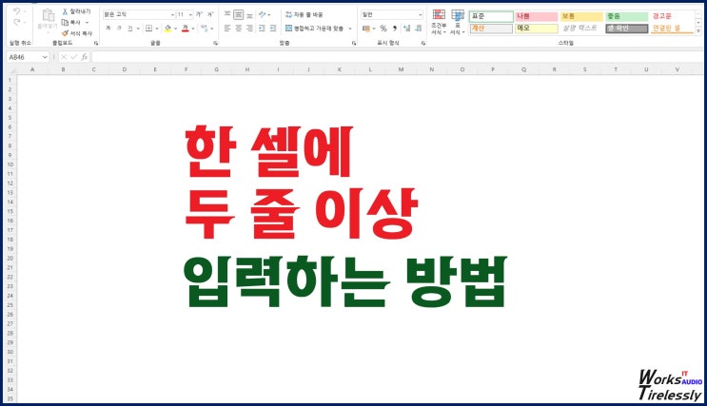Image resolution: width=707 pixels, height=406 pixels.
Task: Open 조건부 서식 conditional formatting
Action: coord(439,22)
